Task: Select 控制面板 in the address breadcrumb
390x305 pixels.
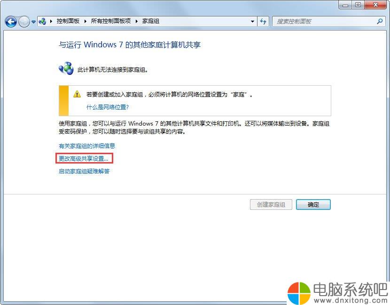Action: [x=68, y=22]
